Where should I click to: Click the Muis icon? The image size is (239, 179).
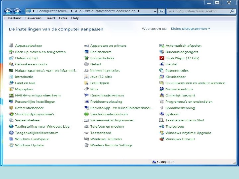[x=86, y=89]
